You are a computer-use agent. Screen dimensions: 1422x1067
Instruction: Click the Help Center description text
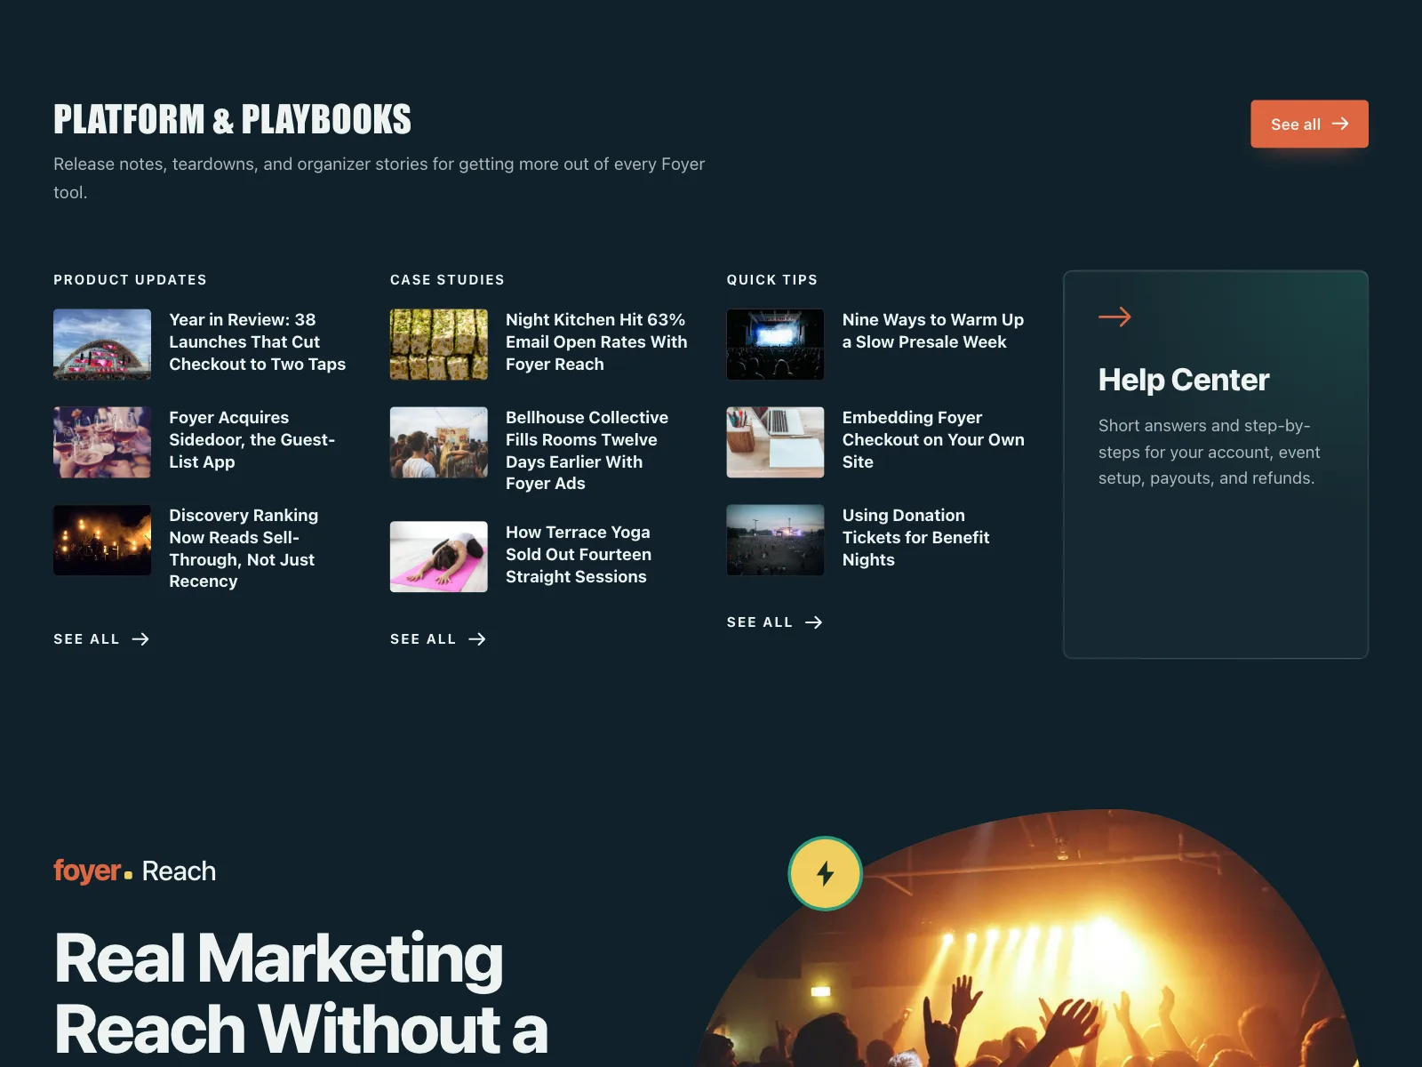point(1209,452)
